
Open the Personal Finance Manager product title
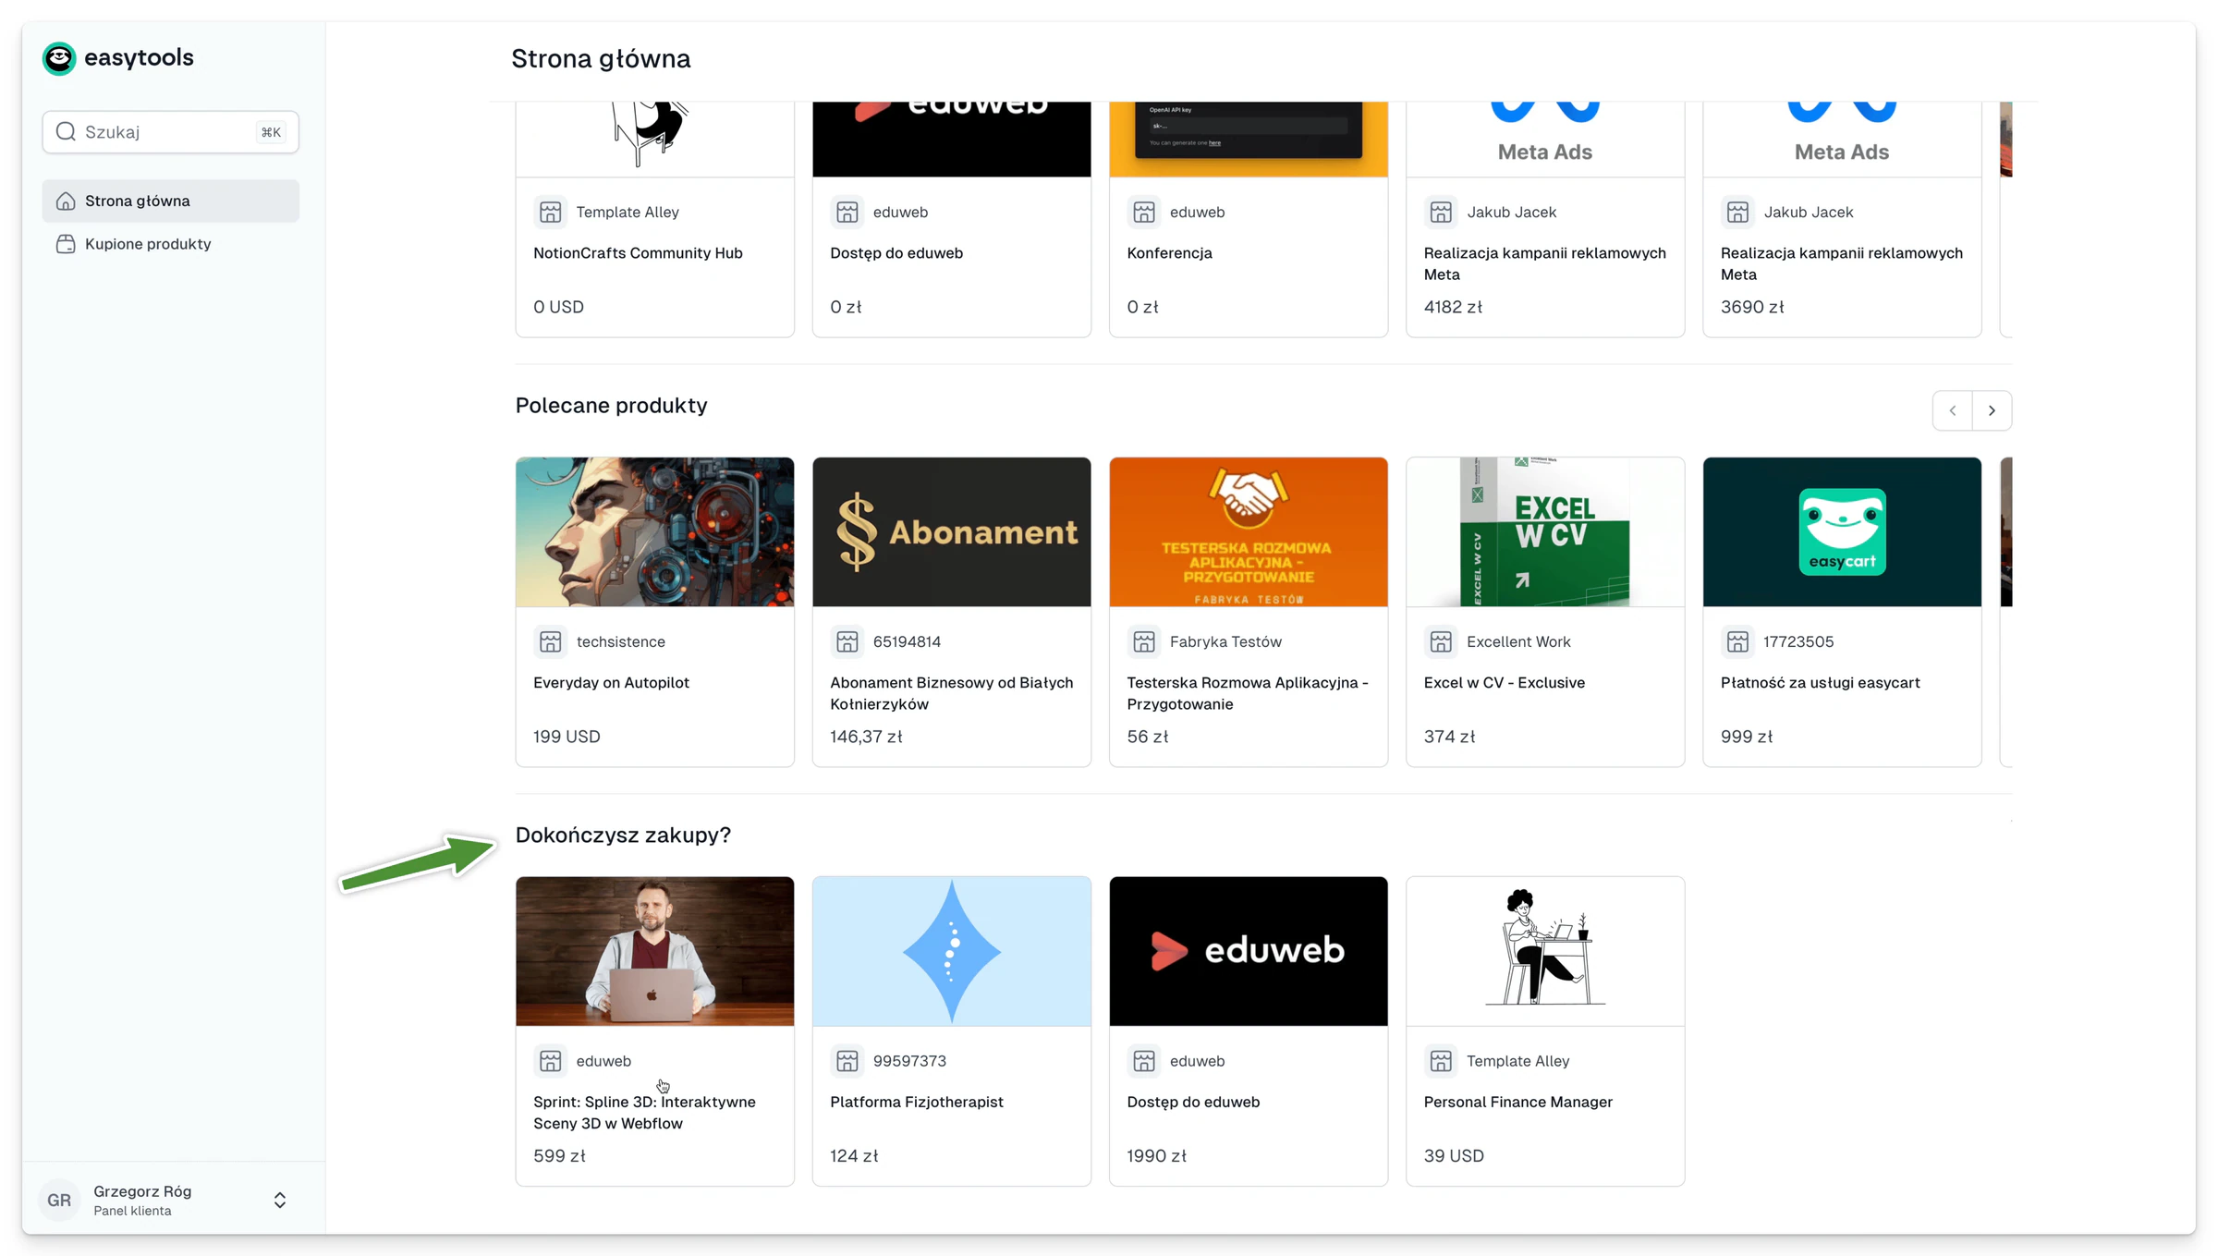tap(1518, 1102)
